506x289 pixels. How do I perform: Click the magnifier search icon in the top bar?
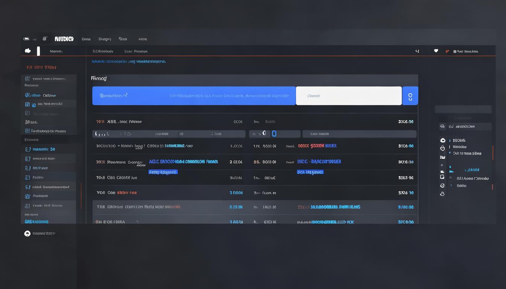point(417,51)
